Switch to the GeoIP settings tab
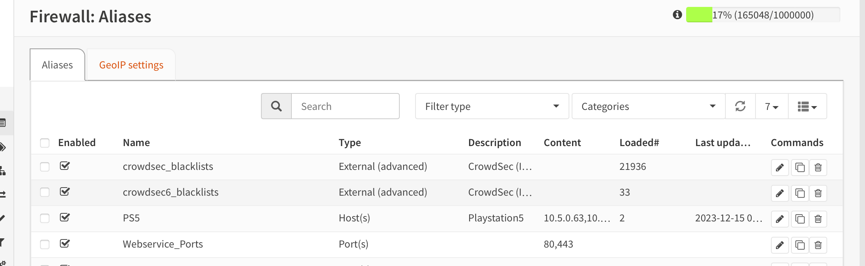The image size is (865, 266). [131, 65]
